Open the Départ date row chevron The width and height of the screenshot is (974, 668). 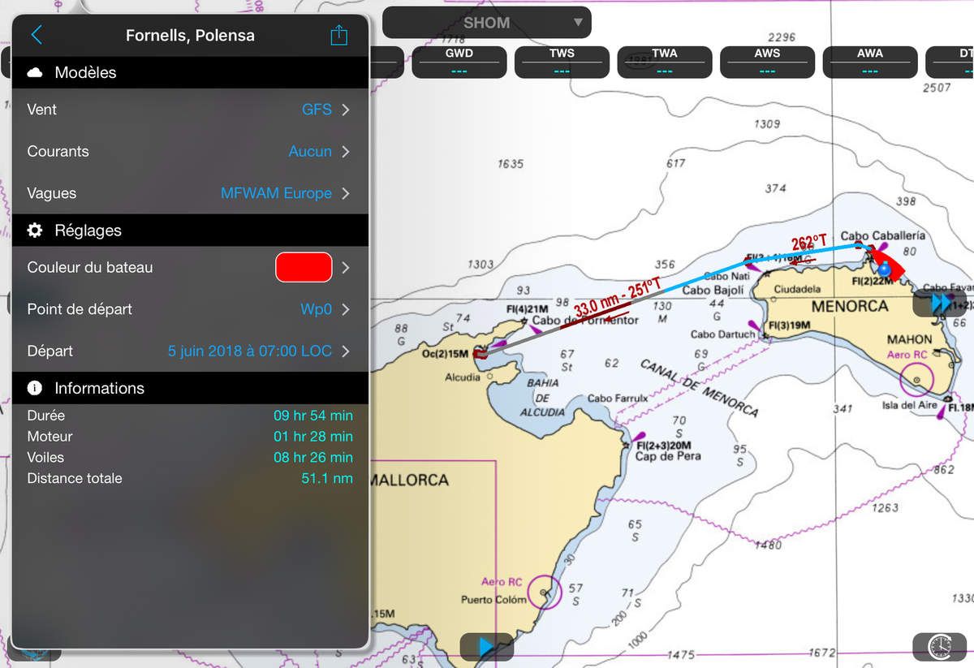346,351
